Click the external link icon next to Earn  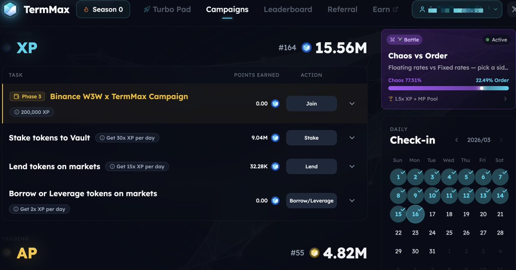point(395,9)
